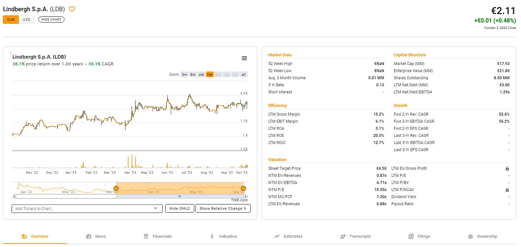
Task: Click the right orange range handle
Action: pos(243,188)
